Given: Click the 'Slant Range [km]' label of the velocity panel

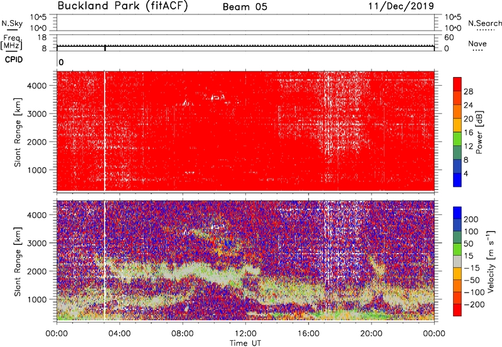Looking at the screenshot, I should pos(18,261).
